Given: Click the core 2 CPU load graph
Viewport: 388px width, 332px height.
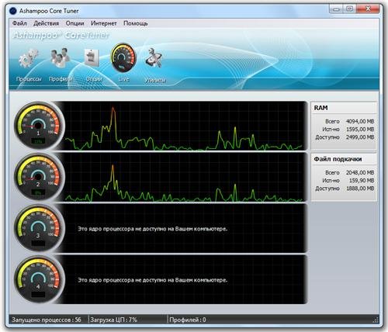Looking at the screenshot, I should pyautogui.click(x=185, y=177).
